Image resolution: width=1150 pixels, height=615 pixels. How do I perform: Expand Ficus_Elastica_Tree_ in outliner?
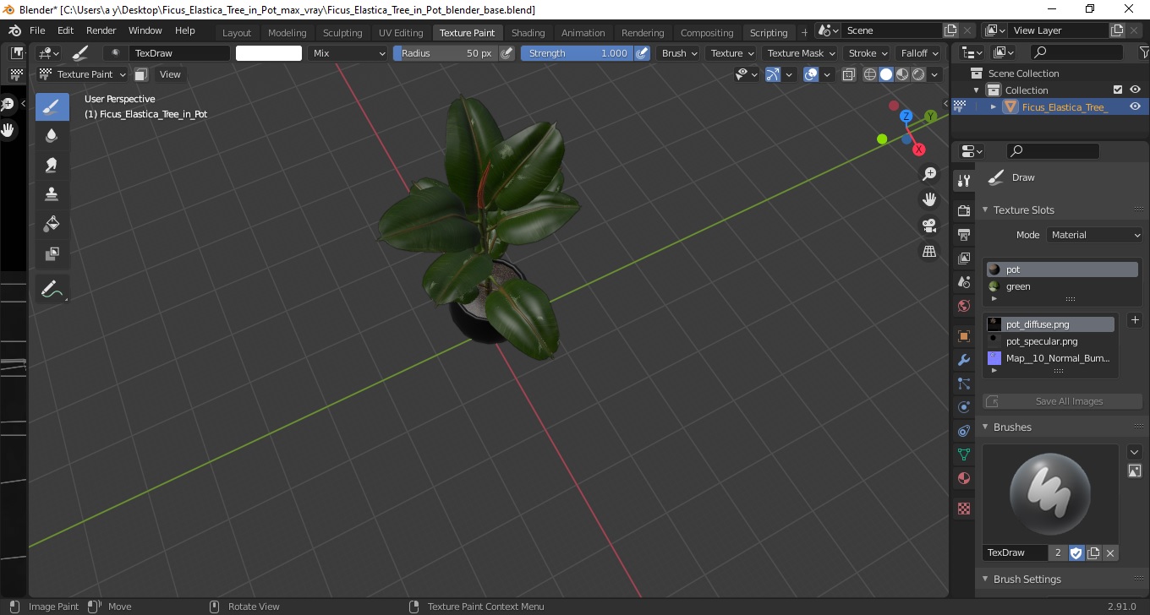[x=994, y=106]
